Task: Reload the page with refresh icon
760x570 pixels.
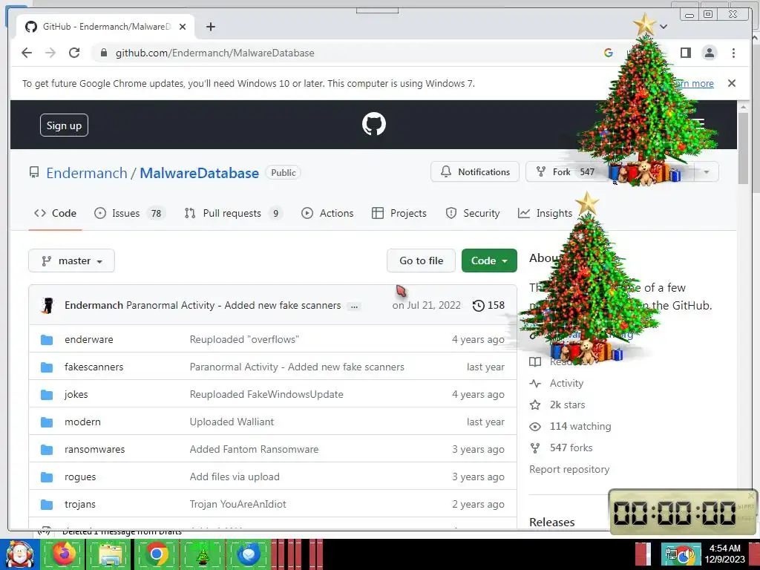Action: (74, 53)
